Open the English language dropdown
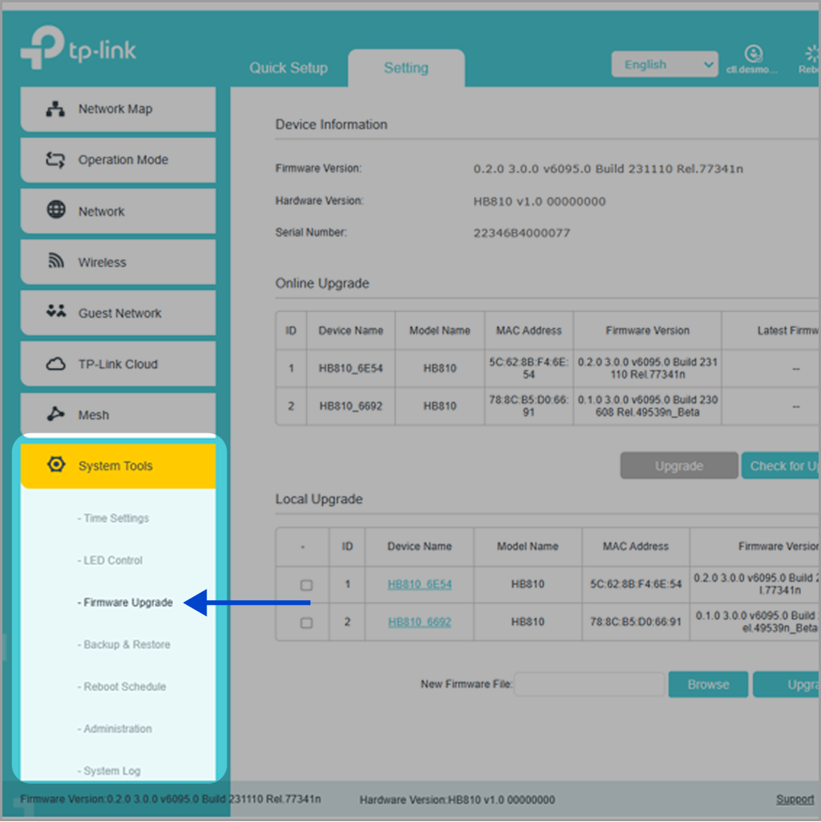 pyautogui.click(x=665, y=65)
